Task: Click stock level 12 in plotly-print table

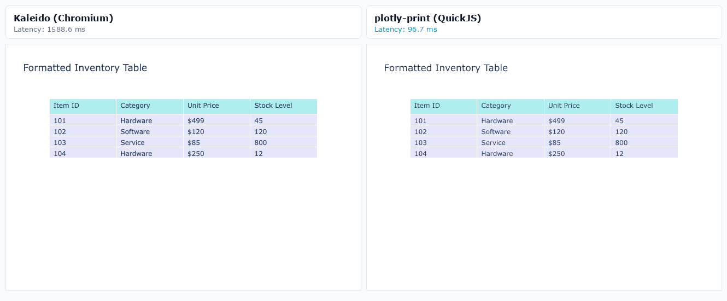Action: pyautogui.click(x=644, y=153)
